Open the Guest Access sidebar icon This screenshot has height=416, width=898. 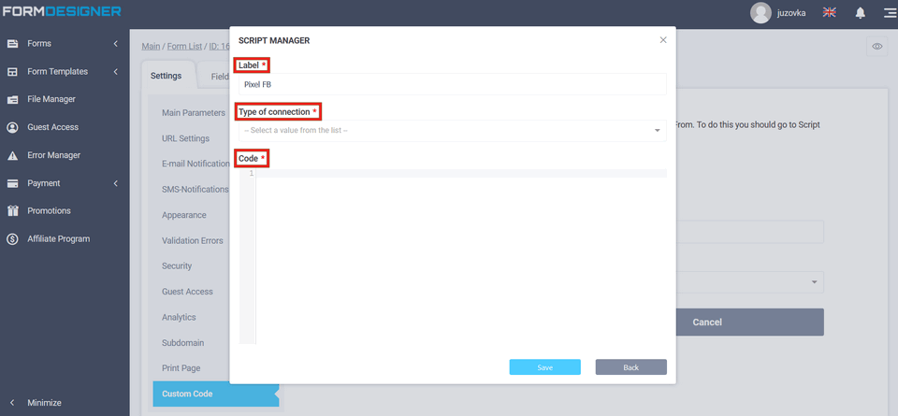(12, 127)
